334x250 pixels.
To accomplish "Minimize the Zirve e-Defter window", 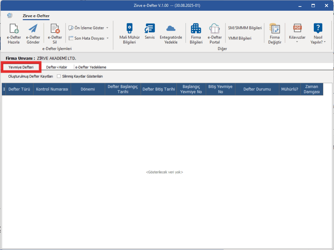I will [300, 6].
